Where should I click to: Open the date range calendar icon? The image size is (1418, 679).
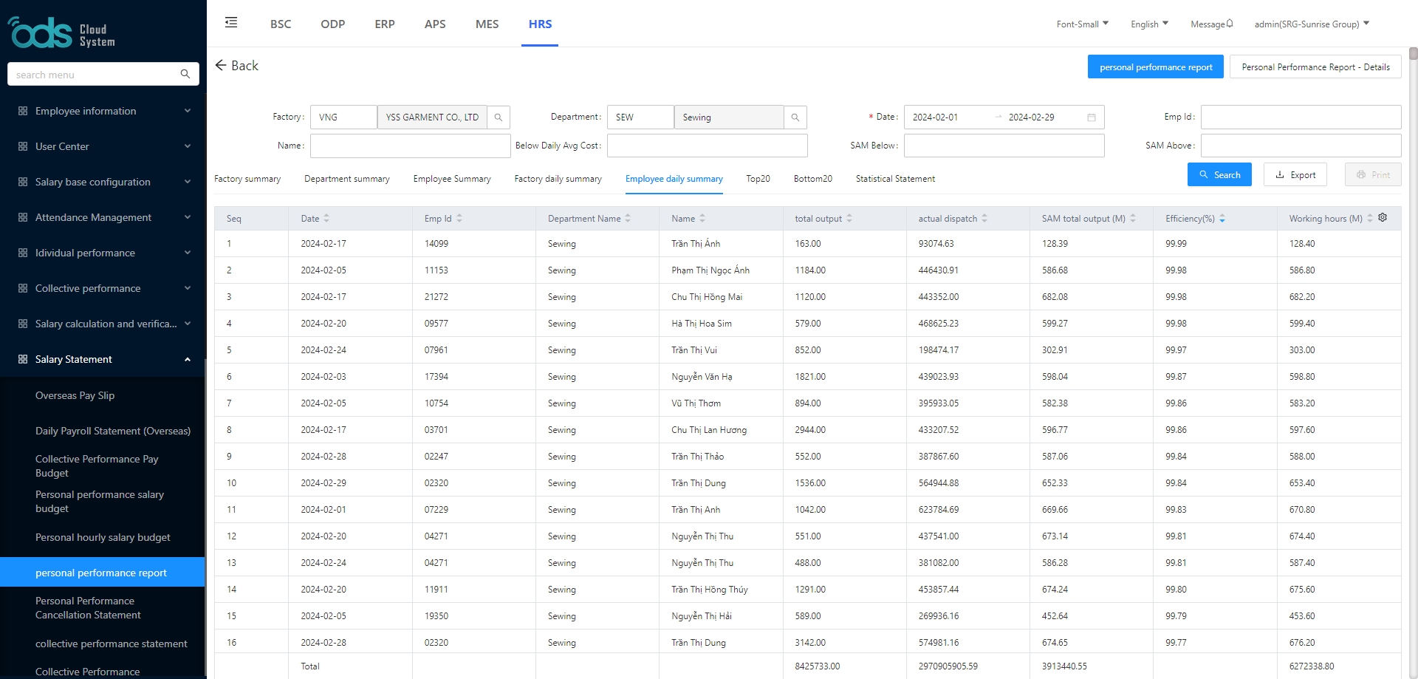(1092, 117)
